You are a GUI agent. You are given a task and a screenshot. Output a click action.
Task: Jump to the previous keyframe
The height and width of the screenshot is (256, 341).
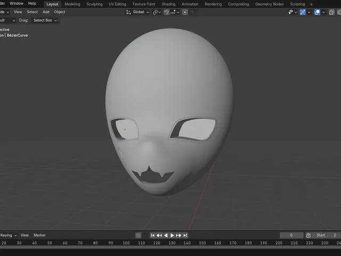click(x=159, y=235)
